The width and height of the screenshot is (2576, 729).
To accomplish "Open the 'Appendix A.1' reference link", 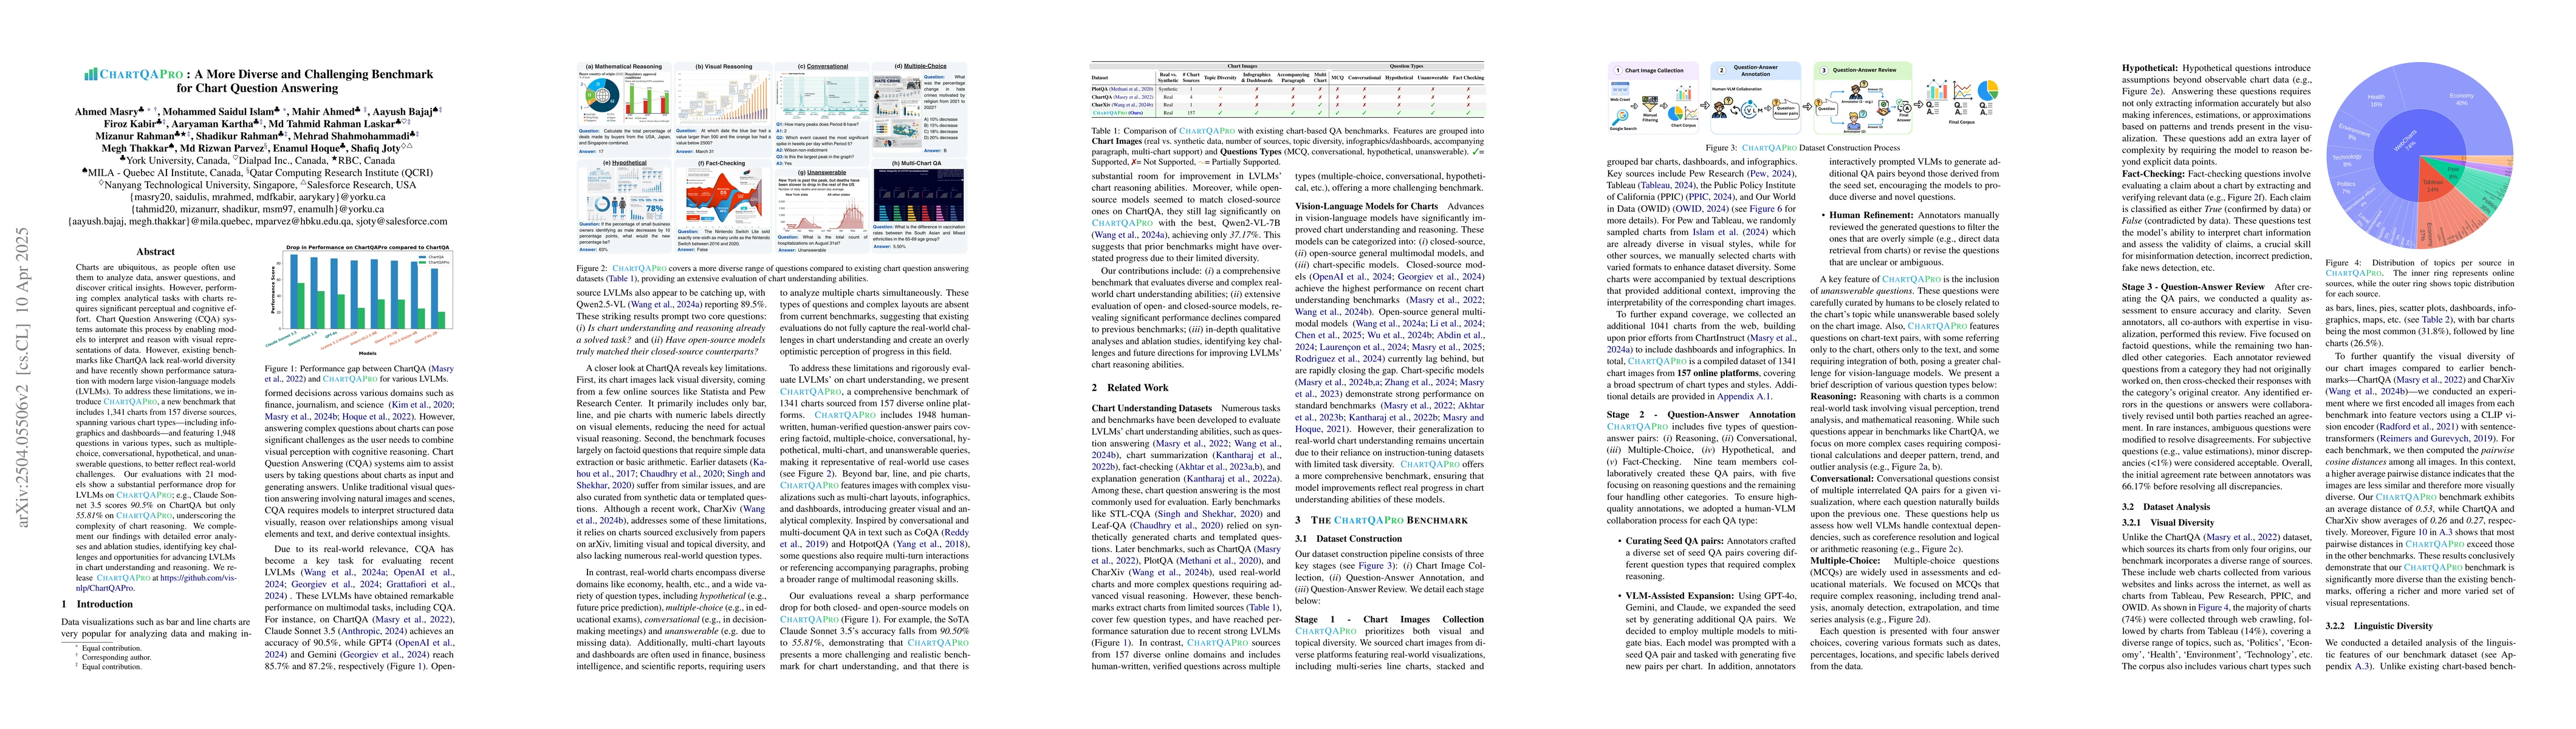I will (x=1744, y=397).
